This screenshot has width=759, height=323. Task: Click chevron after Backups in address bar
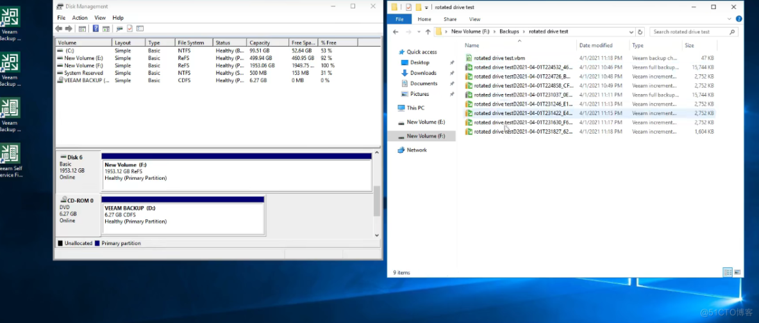[524, 32]
